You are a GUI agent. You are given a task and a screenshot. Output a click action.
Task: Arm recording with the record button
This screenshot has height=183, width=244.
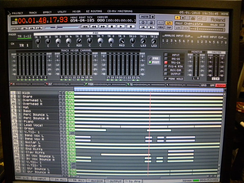(x=131, y=27)
